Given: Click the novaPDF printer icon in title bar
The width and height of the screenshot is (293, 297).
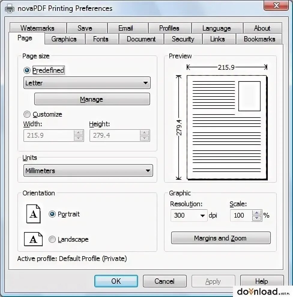Looking at the screenshot, I should point(10,8).
